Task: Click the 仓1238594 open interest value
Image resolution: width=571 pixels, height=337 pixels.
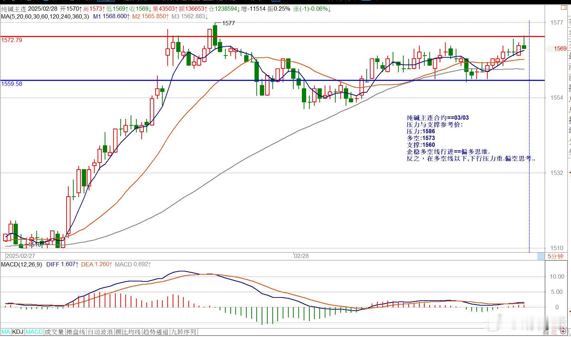Action: [x=224, y=9]
